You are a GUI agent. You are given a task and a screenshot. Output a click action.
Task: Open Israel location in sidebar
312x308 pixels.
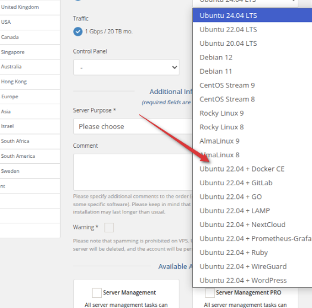click(30, 126)
